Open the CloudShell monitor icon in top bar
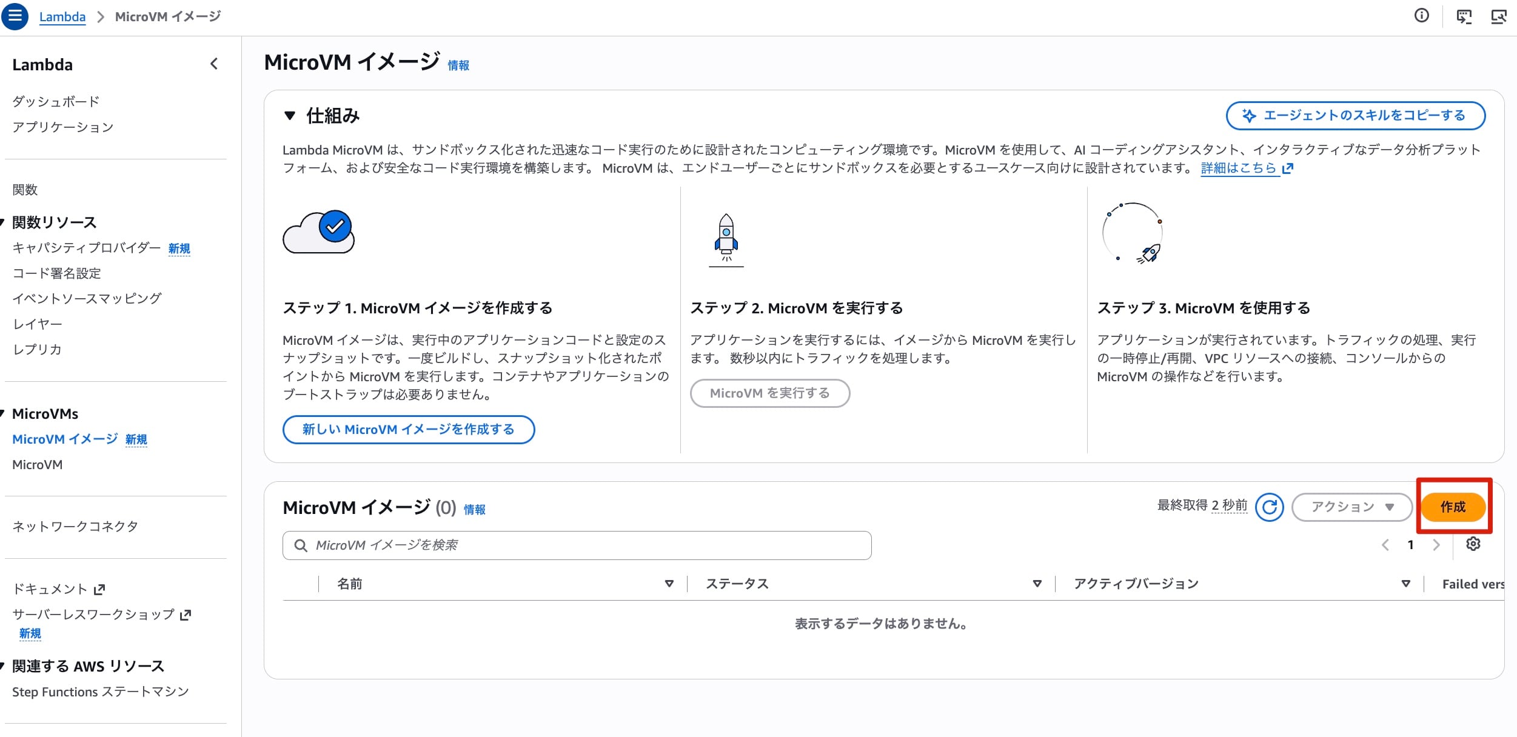Viewport: 1517px width, 737px height. click(1464, 16)
